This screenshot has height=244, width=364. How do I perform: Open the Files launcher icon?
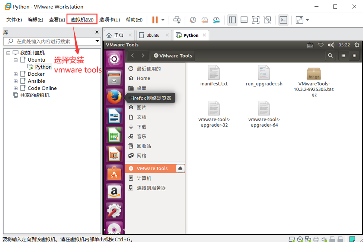tap(114, 78)
